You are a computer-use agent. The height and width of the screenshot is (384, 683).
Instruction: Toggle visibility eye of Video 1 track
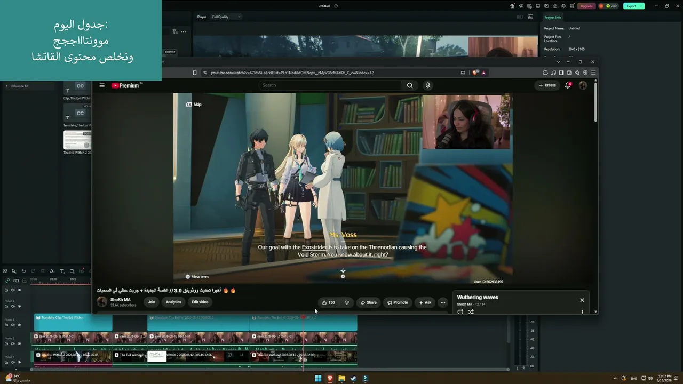coord(19,362)
